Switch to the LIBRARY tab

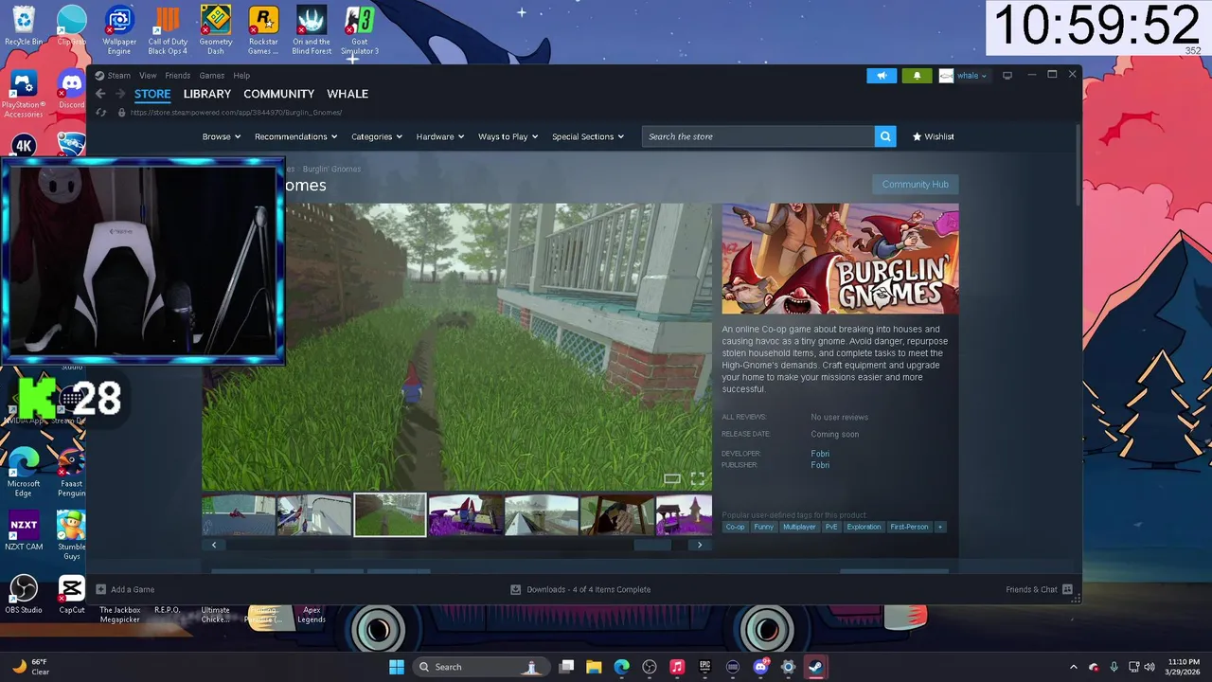tap(207, 94)
